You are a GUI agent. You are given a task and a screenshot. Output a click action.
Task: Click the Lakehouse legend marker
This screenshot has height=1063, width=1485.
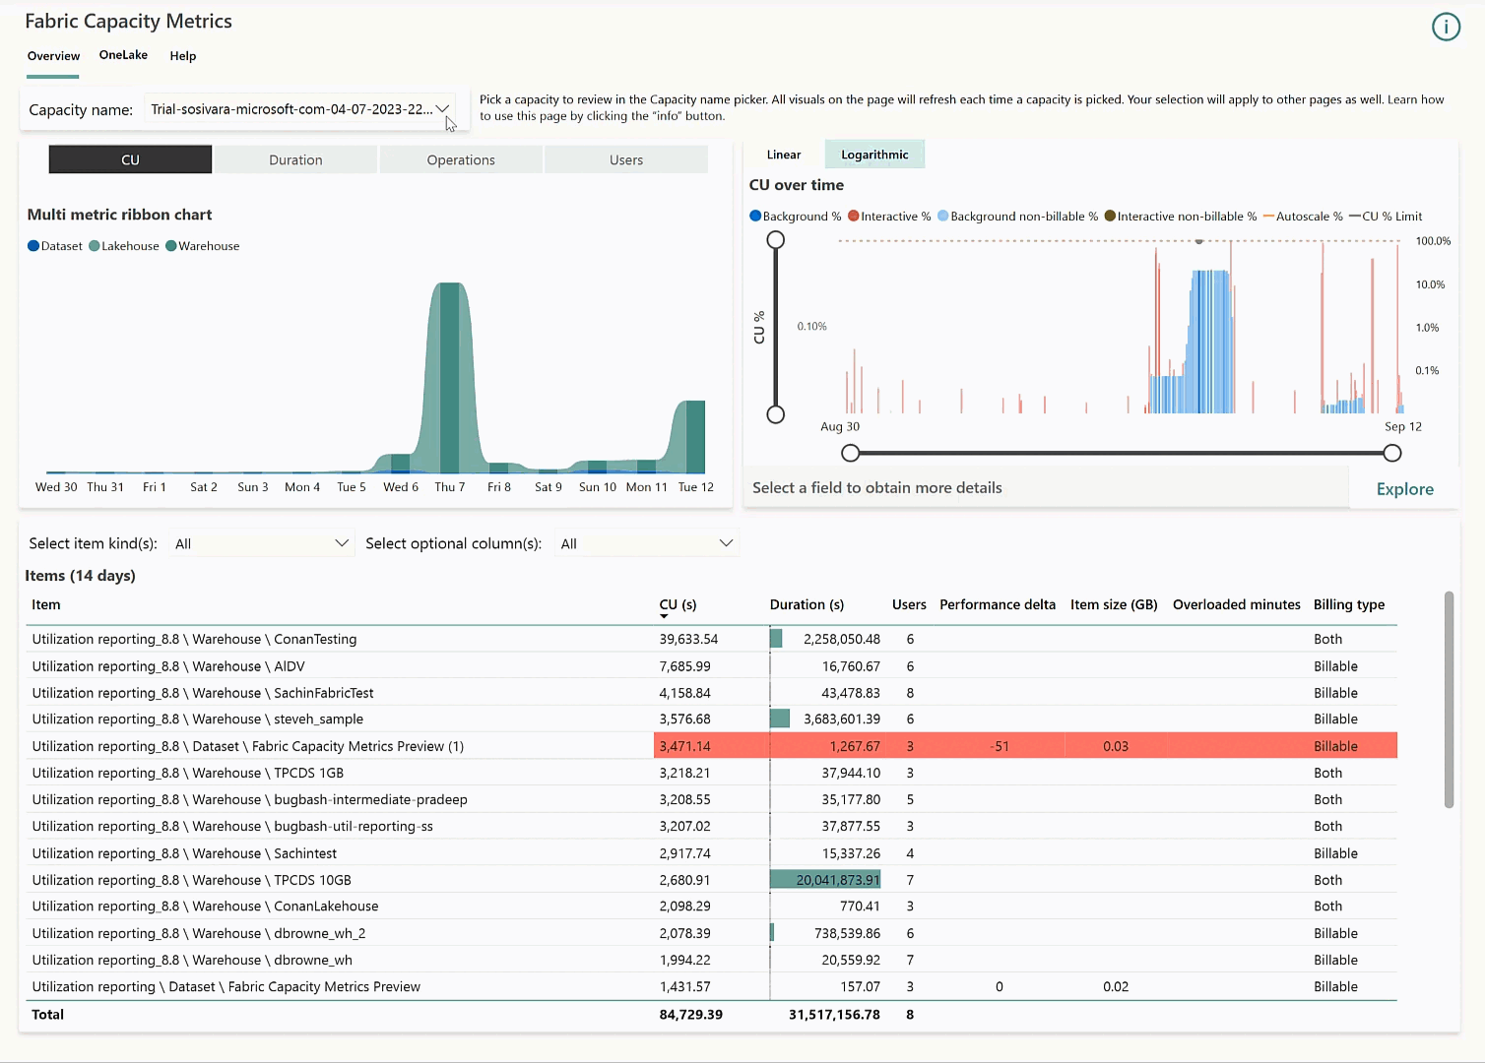pos(95,245)
